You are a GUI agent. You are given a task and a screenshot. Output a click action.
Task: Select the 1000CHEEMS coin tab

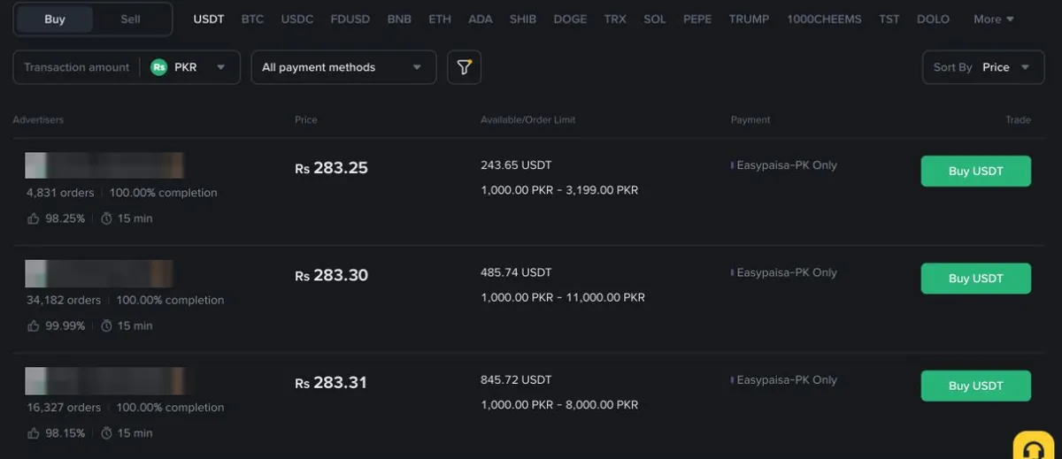[x=824, y=19]
